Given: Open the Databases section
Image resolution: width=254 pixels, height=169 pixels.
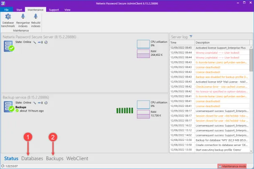Looking at the screenshot, I should tap(32, 158).
